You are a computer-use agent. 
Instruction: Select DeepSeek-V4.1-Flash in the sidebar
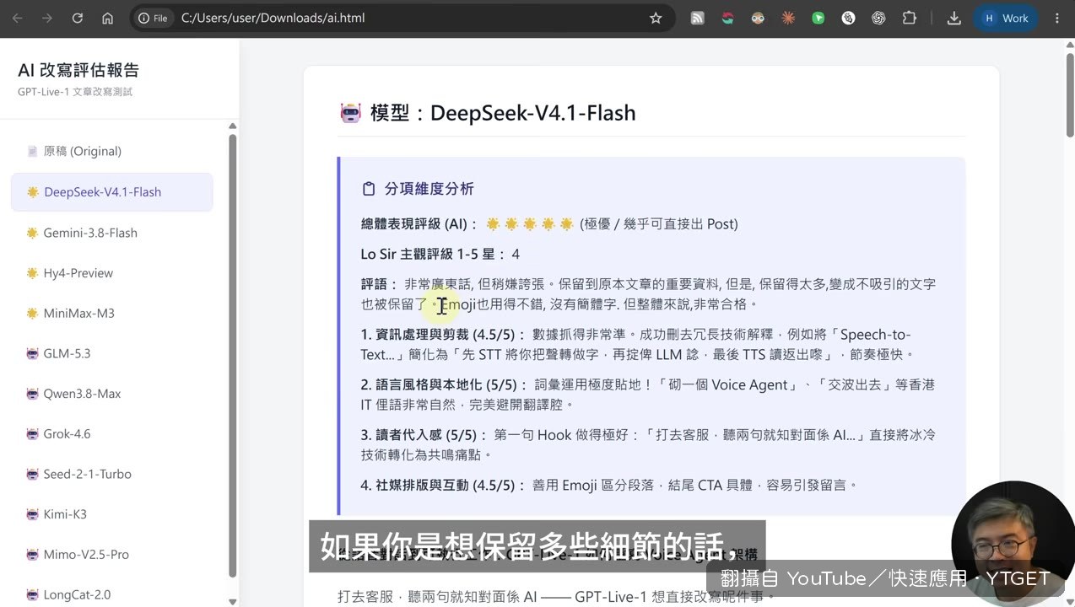coord(111,191)
